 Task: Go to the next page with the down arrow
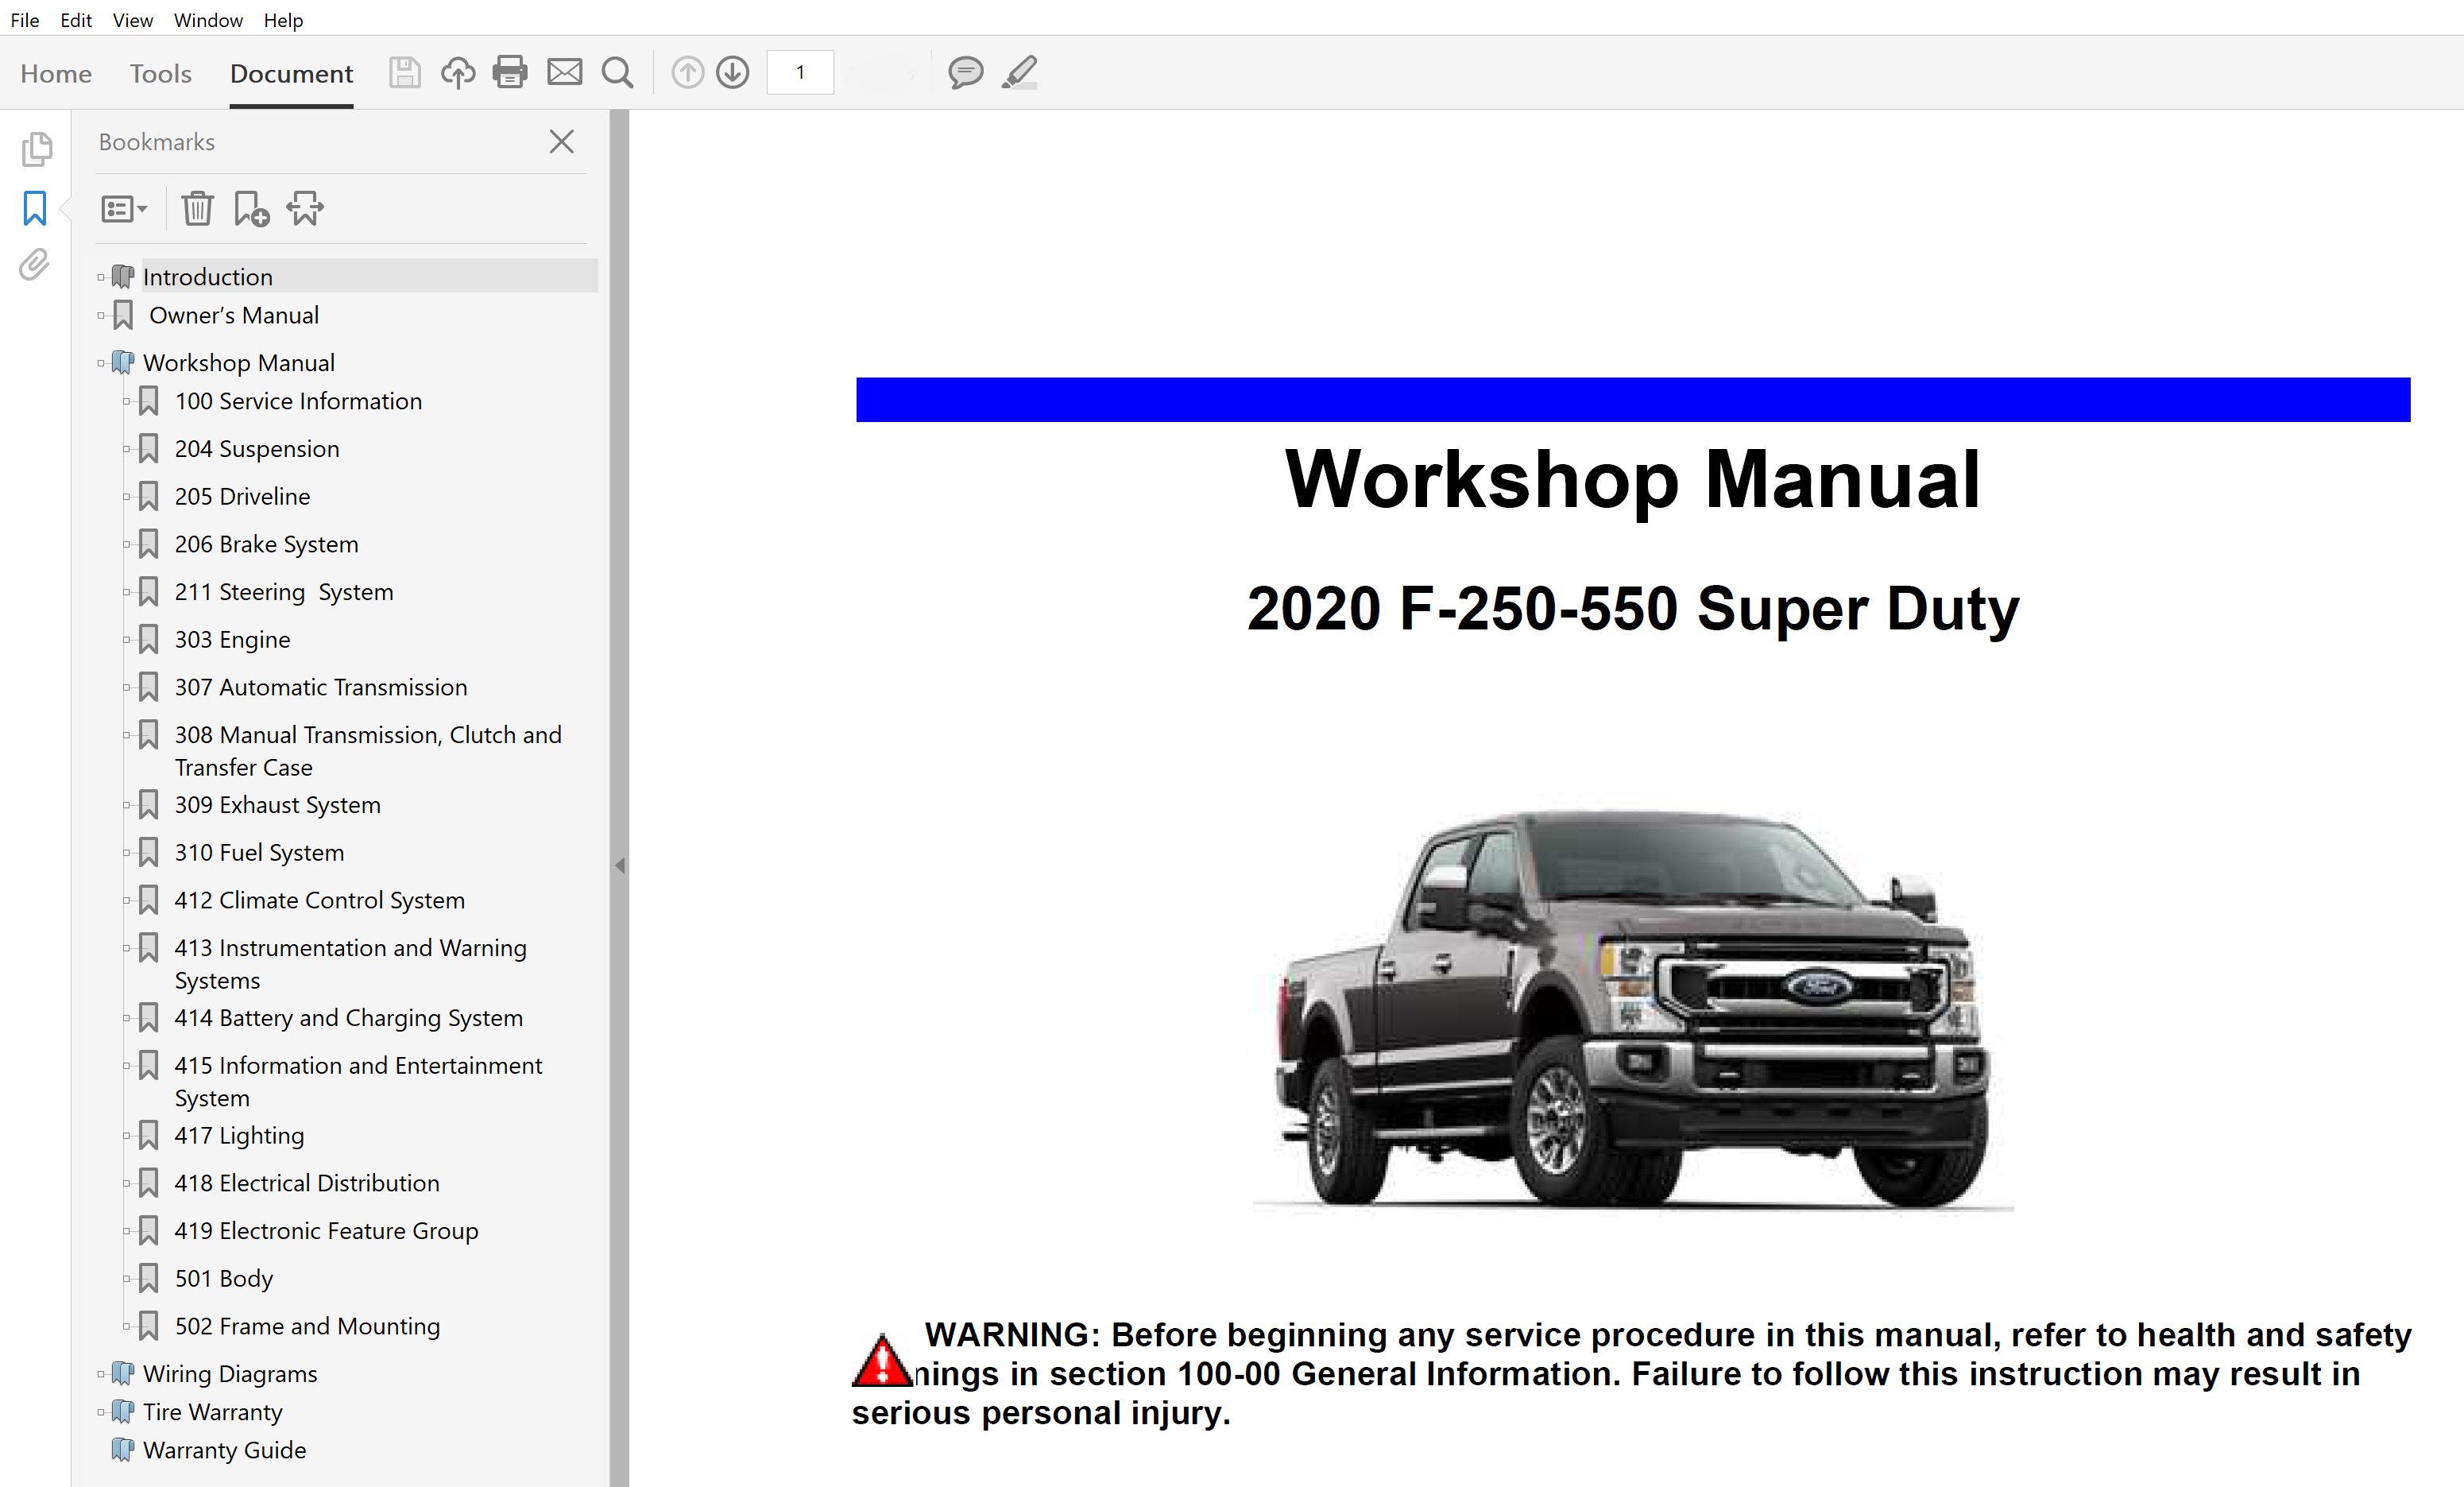click(733, 72)
